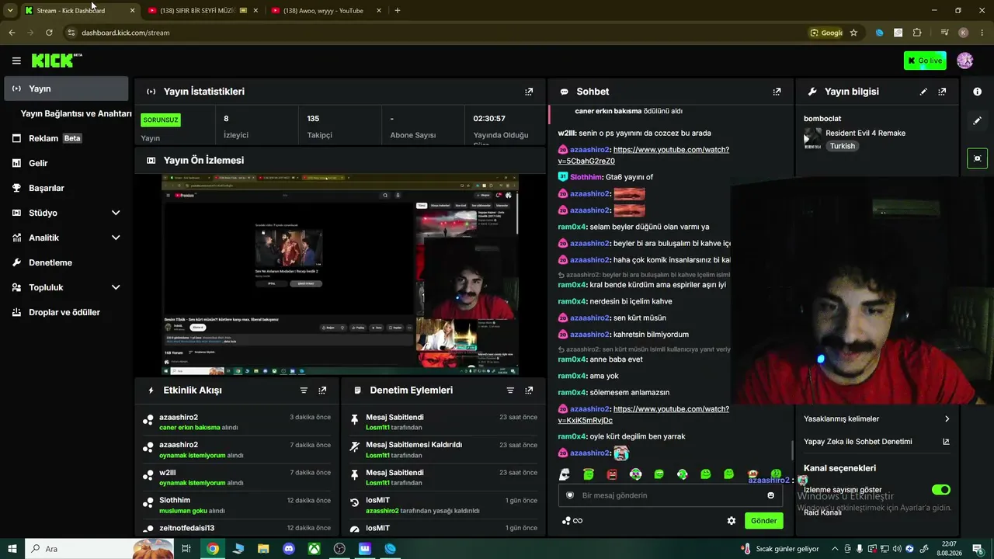Pop out the Sohbet chat panel

777,92
